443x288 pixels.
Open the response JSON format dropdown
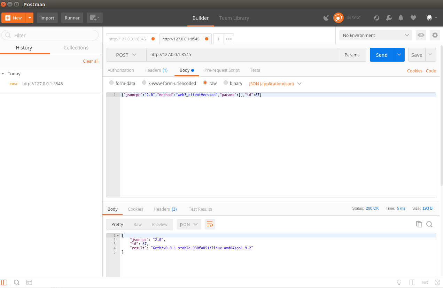[x=189, y=224]
